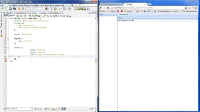The image size is (200, 112).
Task: Click the last chart icon in editor toolbar
Action: coord(70,16)
